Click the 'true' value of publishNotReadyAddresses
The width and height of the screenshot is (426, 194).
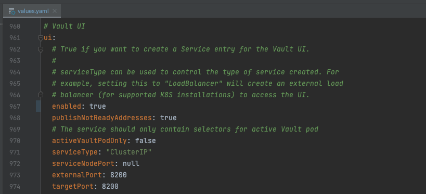[x=168, y=118]
